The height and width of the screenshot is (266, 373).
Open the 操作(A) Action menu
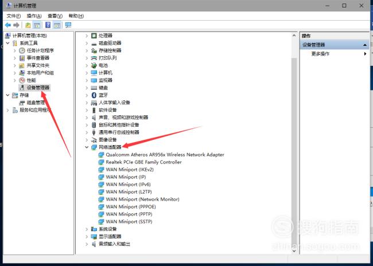(x=34, y=16)
